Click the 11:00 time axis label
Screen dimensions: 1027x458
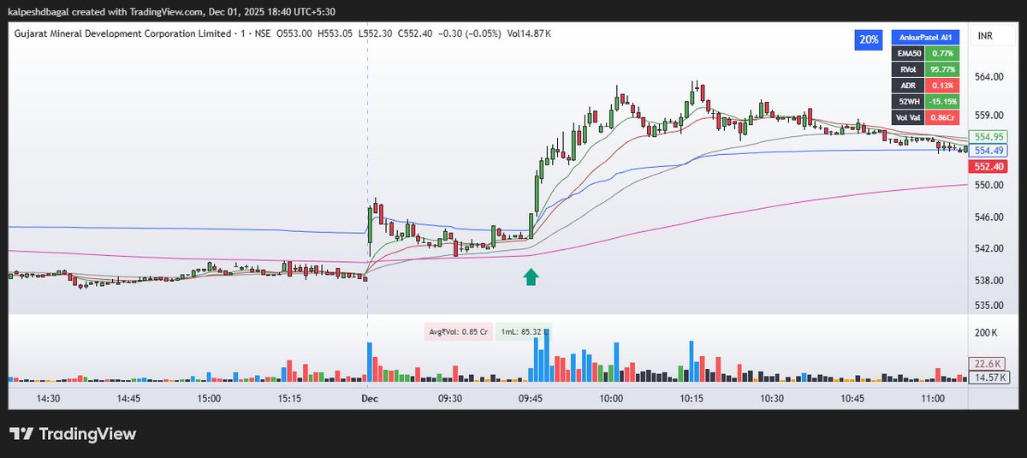[x=932, y=399]
